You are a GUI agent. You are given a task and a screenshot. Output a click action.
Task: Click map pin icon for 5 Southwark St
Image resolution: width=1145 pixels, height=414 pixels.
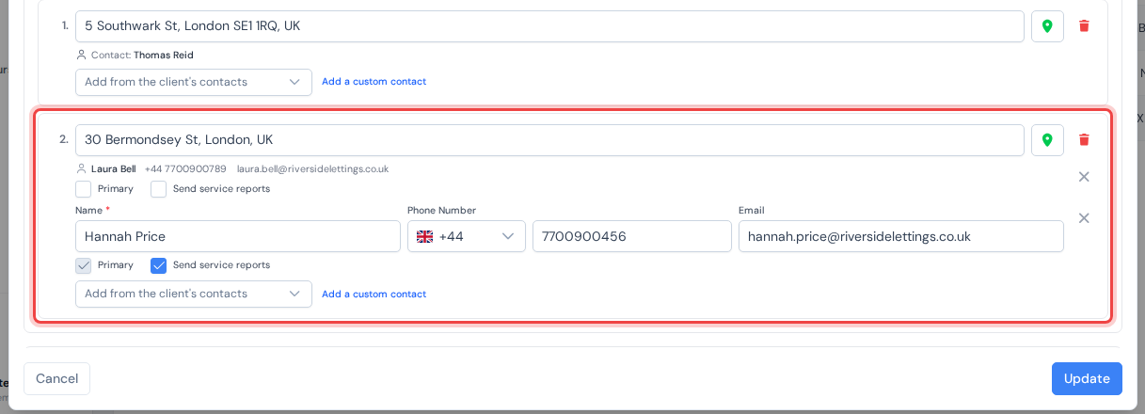click(1047, 26)
